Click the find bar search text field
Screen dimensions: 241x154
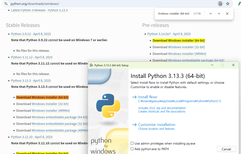174,14
